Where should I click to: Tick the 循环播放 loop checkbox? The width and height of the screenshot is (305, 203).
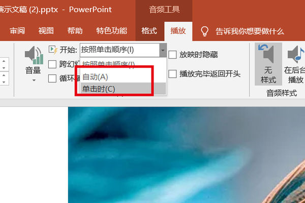pos(52,79)
